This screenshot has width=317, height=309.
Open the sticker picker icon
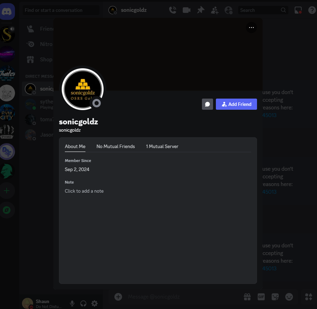tap(275, 297)
